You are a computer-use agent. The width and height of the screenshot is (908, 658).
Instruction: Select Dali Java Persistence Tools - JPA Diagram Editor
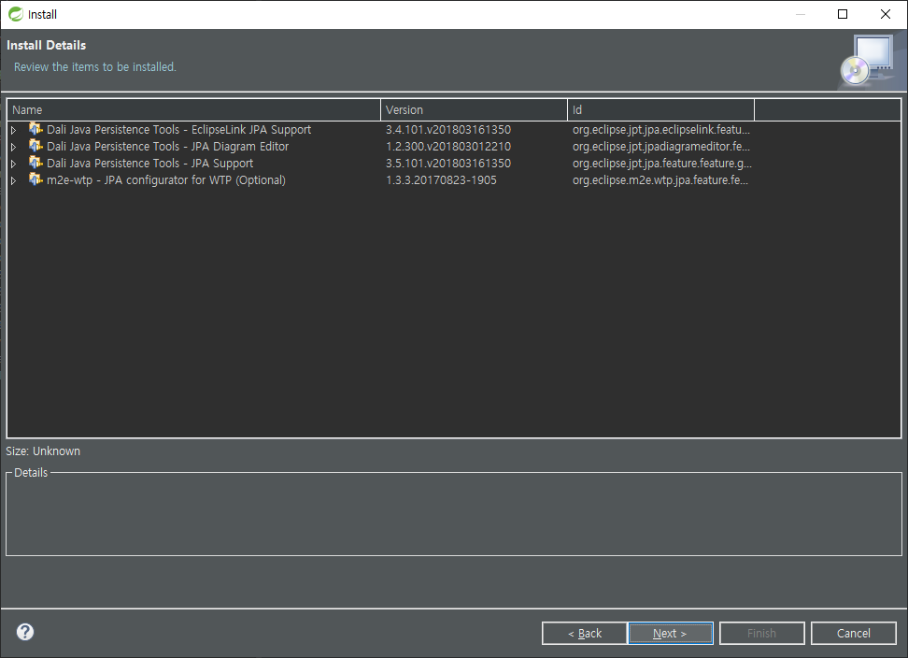point(168,147)
